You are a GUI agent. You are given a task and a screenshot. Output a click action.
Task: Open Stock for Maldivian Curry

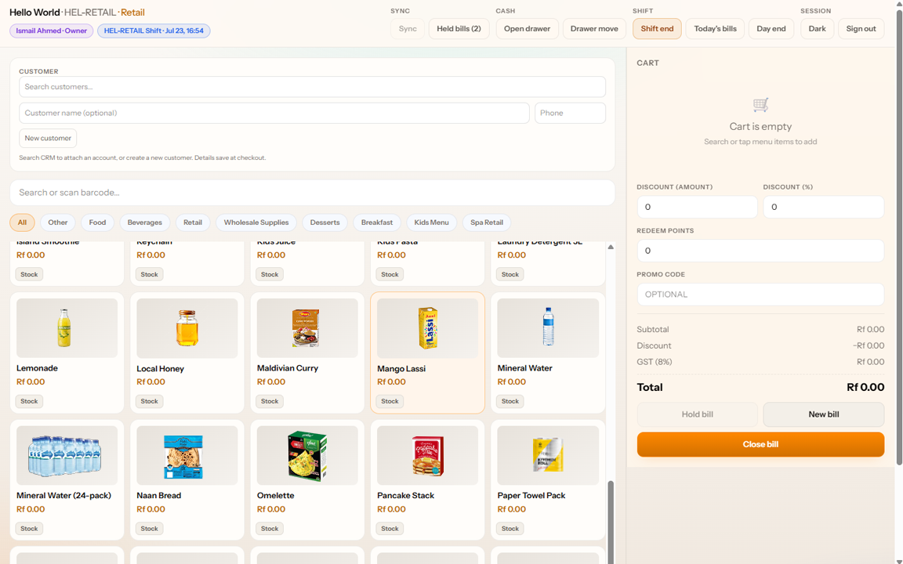pyautogui.click(x=270, y=401)
